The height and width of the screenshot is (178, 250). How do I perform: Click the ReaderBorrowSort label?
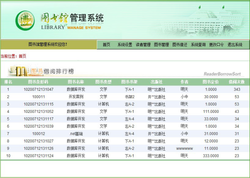click(x=222, y=74)
